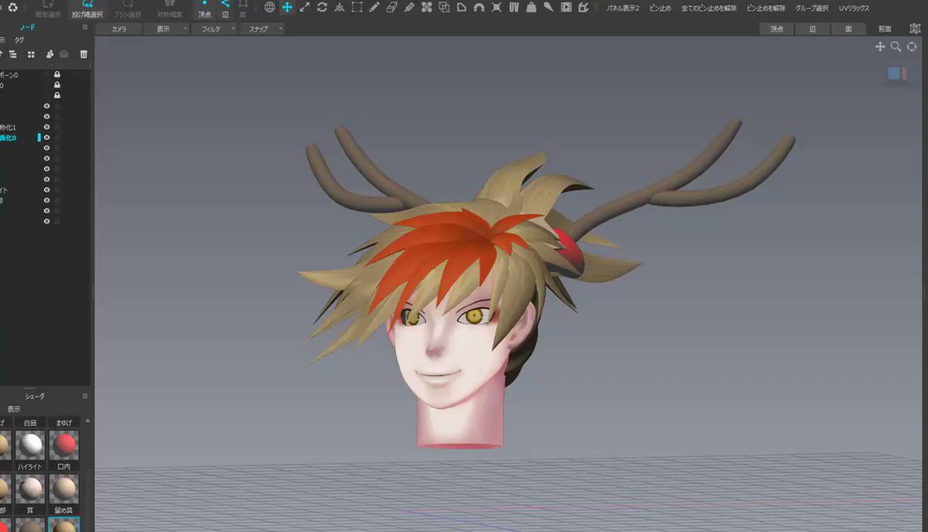Viewport: 928px width, 532px height.
Task: Click the viewport magnifier zoom icon
Action: click(x=896, y=46)
